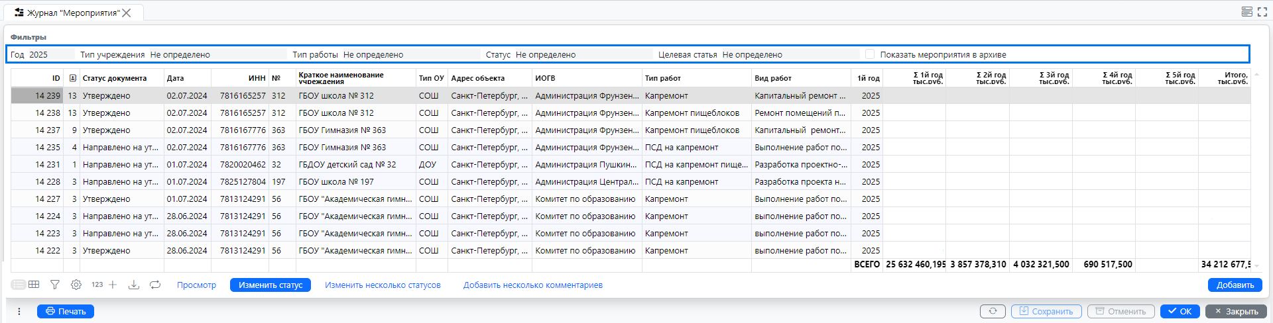Toggle fullscreen mode icon

tap(1262, 12)
